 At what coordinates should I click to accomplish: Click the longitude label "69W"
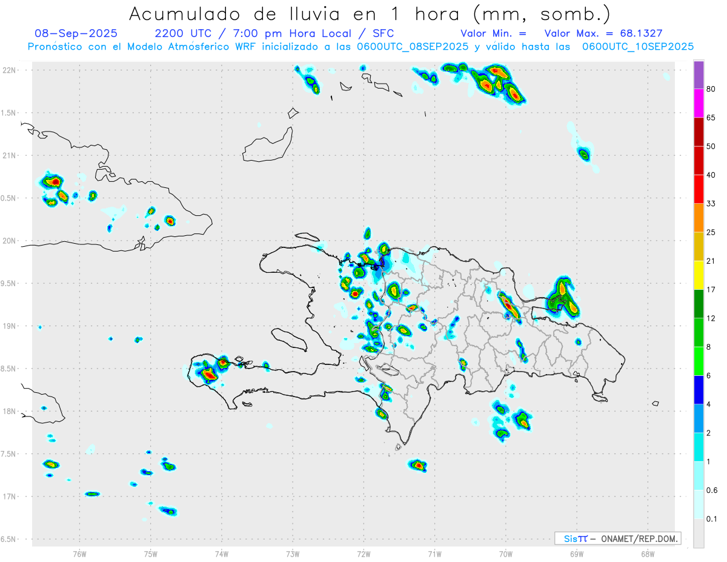(x=577, y=554)
